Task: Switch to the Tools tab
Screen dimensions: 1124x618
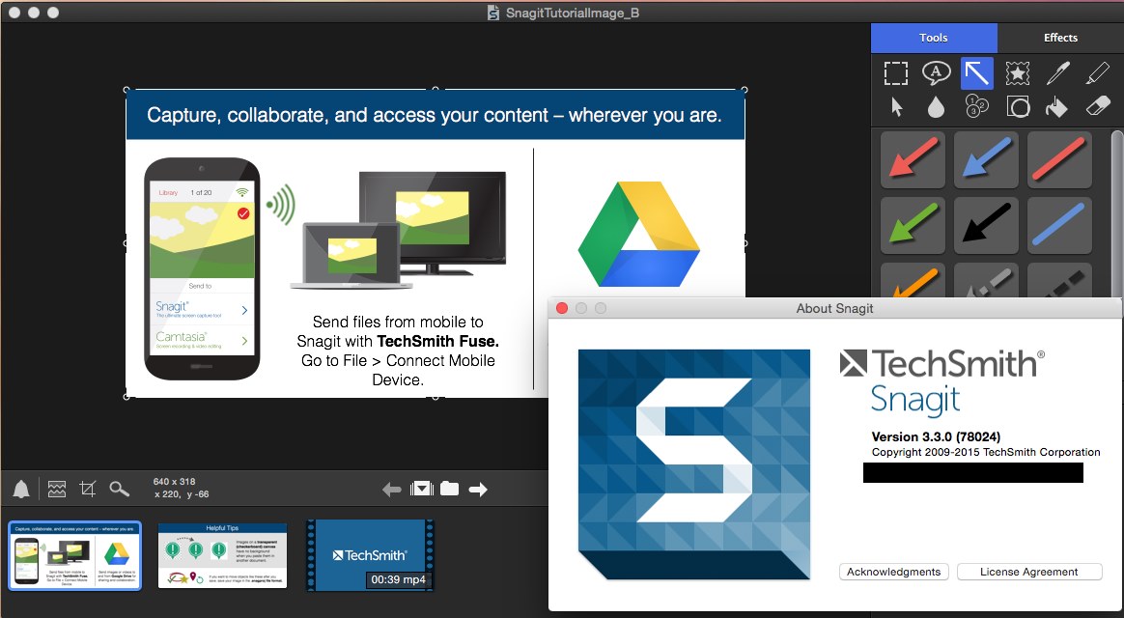Action: pos(934,38)
